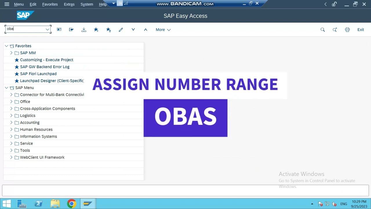Open the Windows Start button
The width and height of the screenshot is (371, 209).
point(7,203)
